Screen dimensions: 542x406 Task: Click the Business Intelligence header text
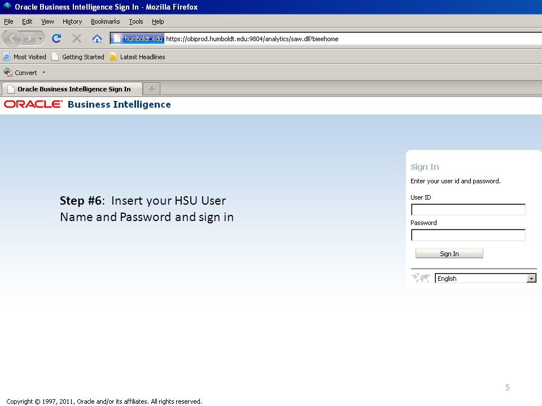coord(119,104)
